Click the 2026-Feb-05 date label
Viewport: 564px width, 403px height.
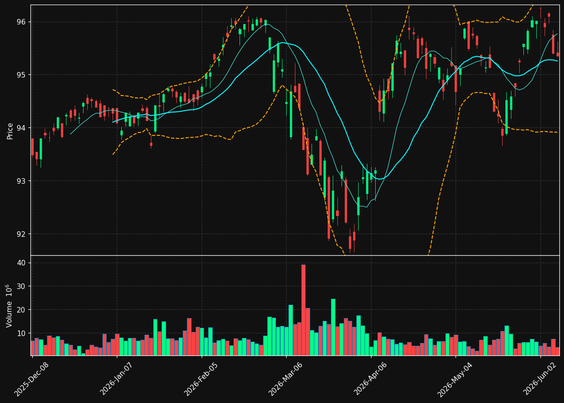[x=201, y=379]
